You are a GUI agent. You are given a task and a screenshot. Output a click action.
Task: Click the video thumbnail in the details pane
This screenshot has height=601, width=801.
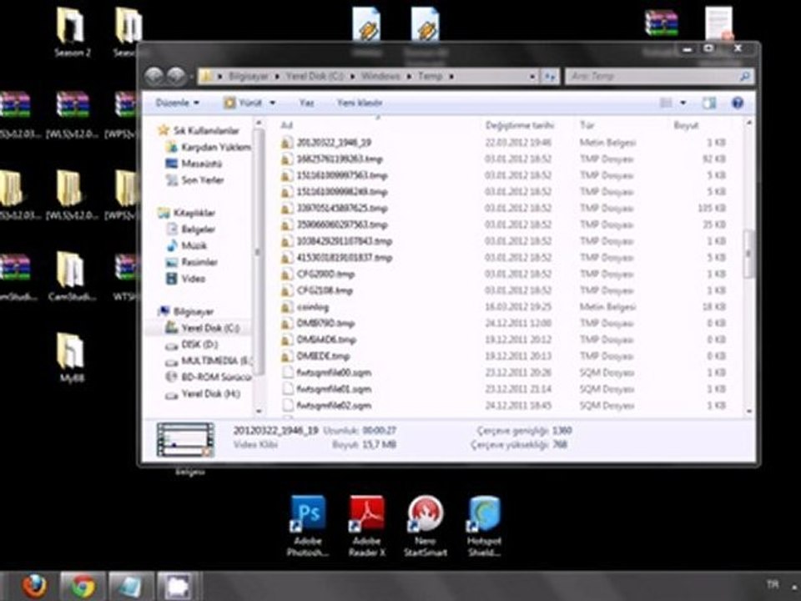coord(185,440)
